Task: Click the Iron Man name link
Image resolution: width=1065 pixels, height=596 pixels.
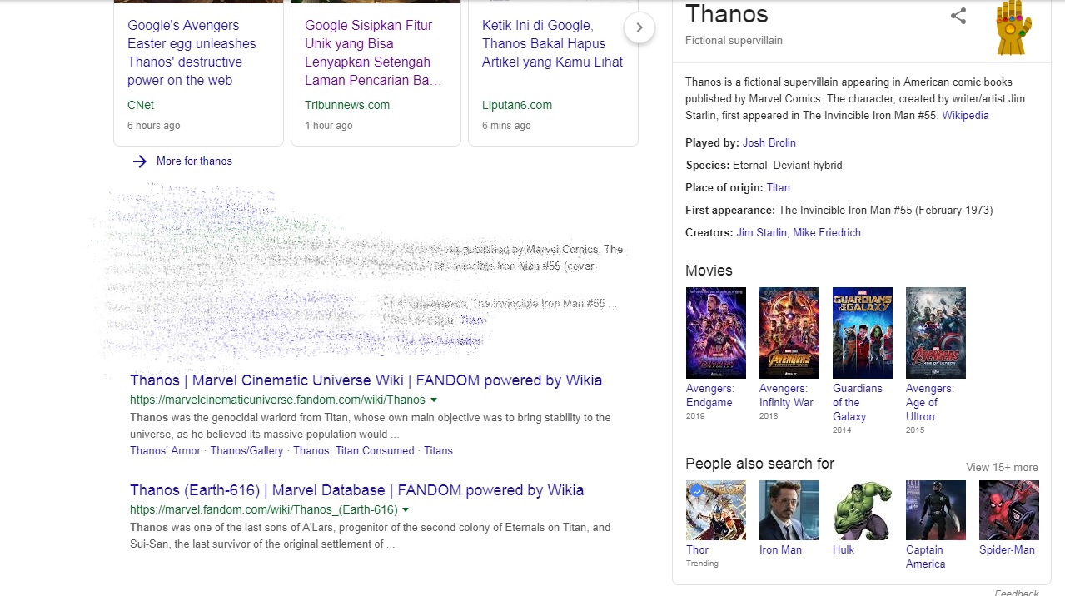Action: (780, 550)
